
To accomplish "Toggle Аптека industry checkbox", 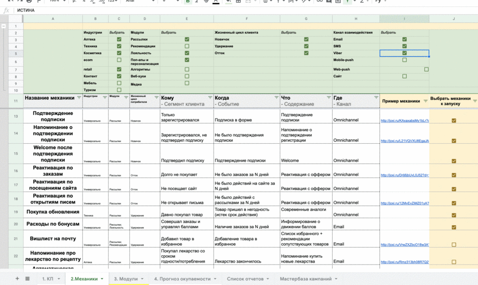I will (119, 39).
